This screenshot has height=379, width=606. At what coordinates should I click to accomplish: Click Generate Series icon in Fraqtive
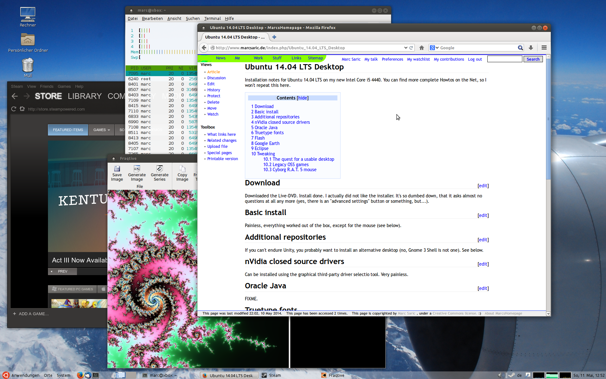[x=159, y=169]
